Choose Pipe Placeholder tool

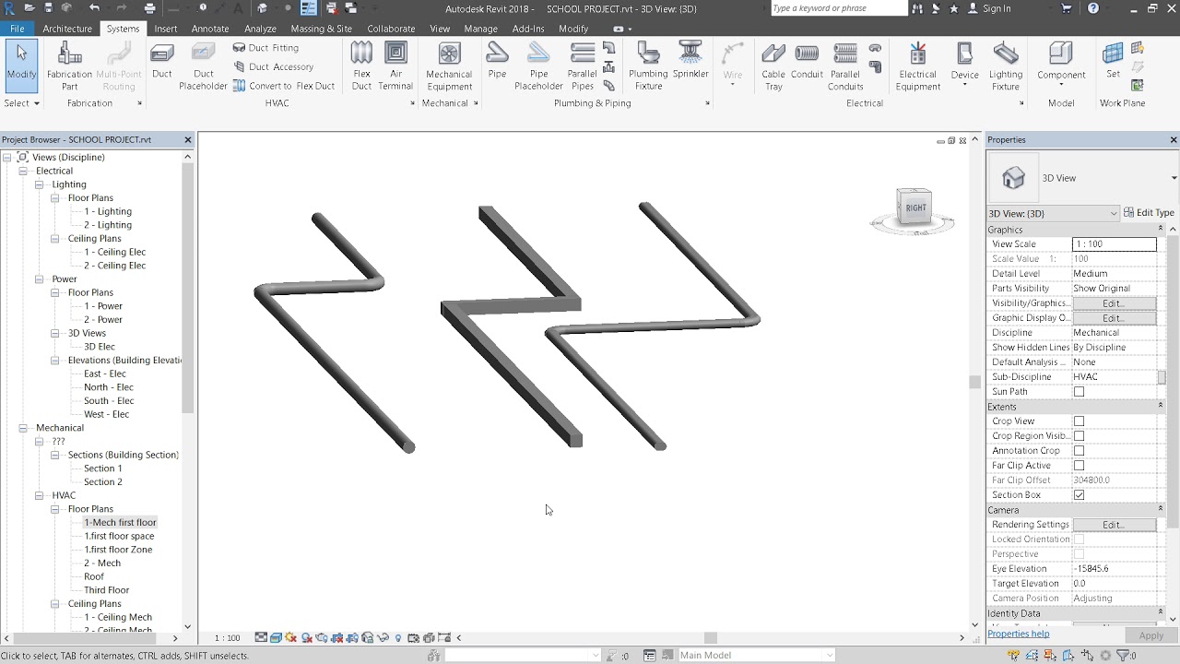click(538, 65)
